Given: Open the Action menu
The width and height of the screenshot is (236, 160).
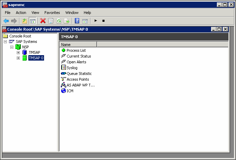Looking at the screenshot, I should [x=21, y=13].
